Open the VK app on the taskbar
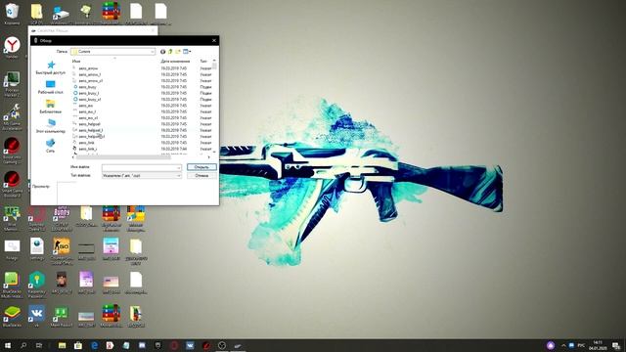The height and width of the screenshot is (352, 626). tap(190, 345)
